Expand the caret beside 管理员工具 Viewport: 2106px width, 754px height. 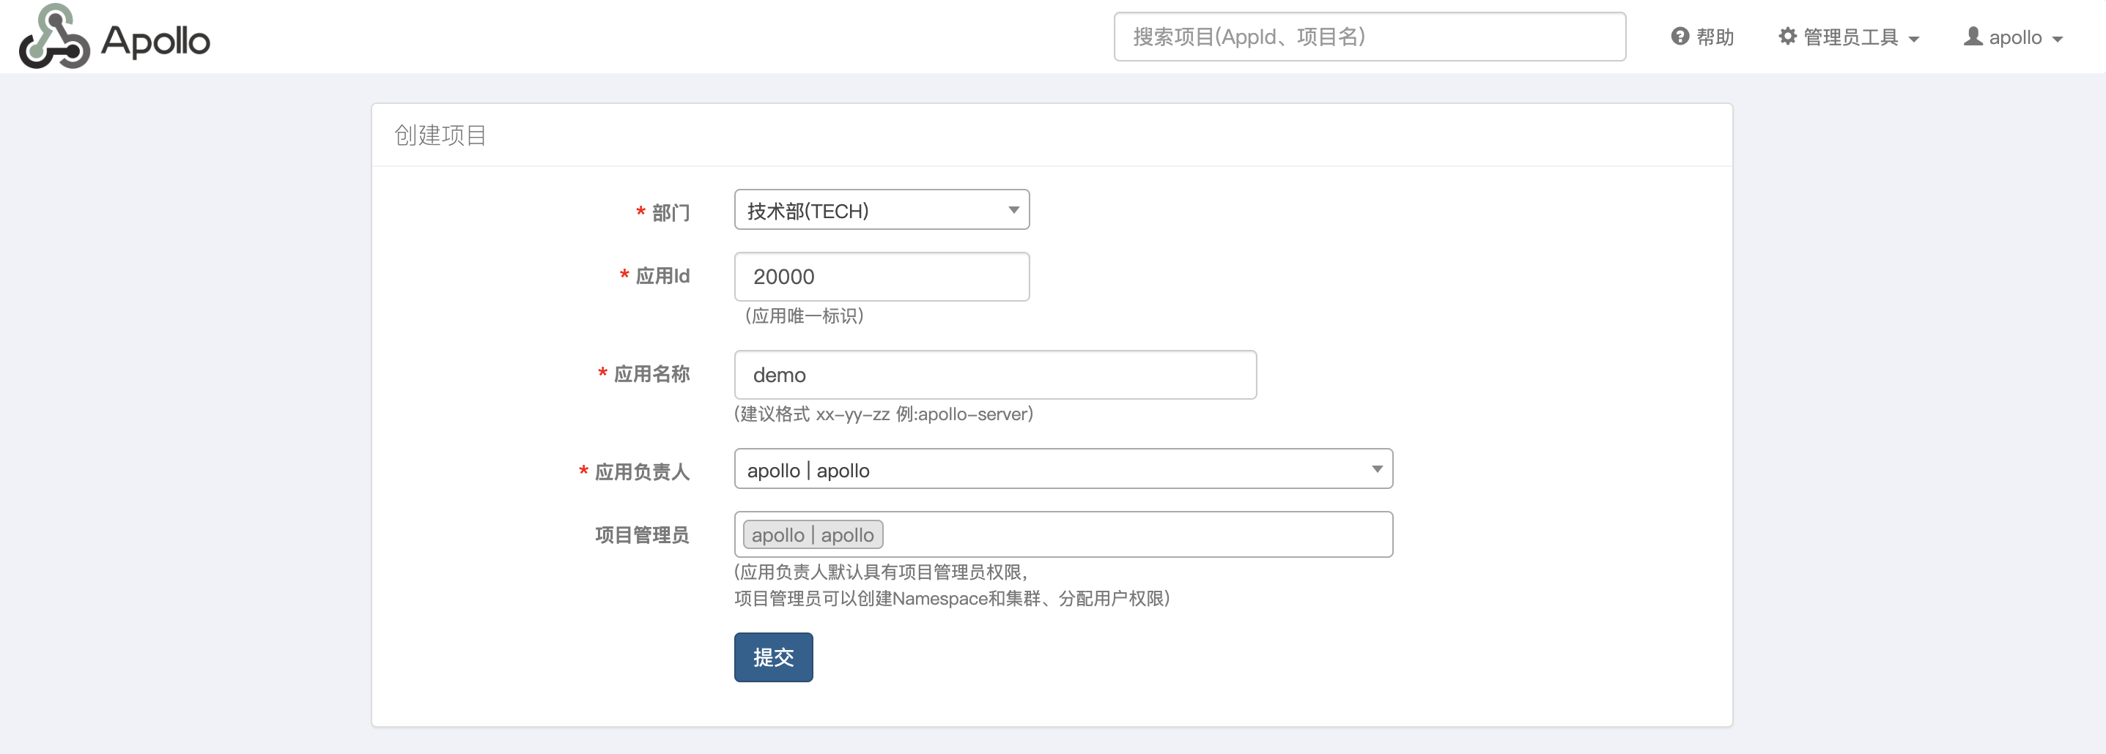1914,40
